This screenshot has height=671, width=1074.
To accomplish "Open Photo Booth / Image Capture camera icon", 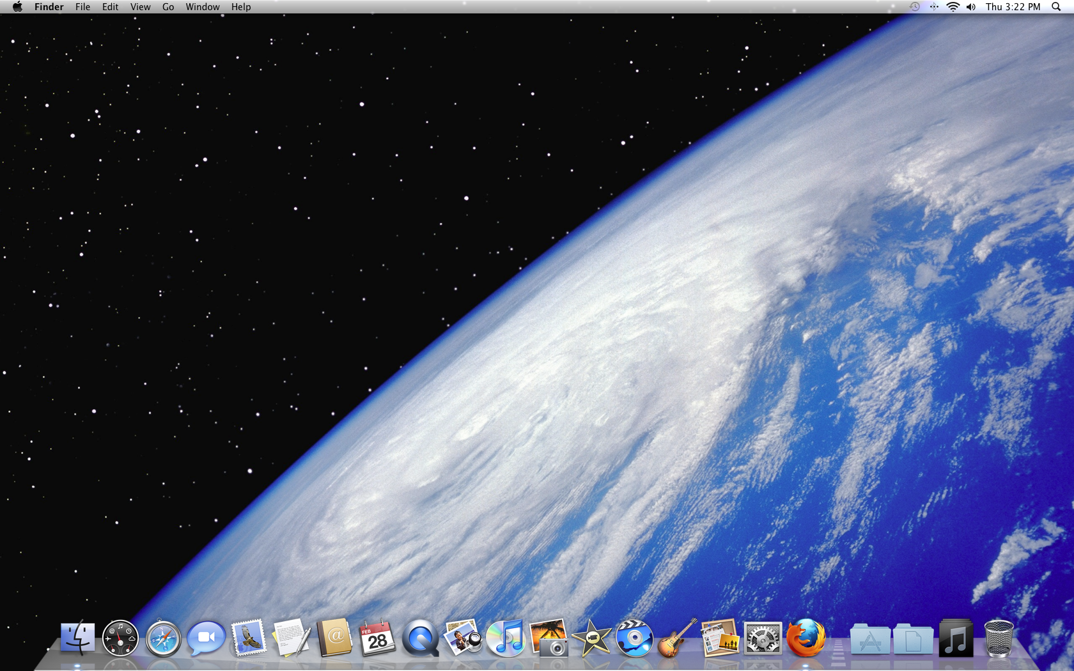I will pos(549,638).
